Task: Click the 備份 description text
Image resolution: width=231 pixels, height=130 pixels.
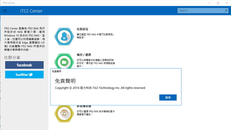Action: tap(96, 63)
